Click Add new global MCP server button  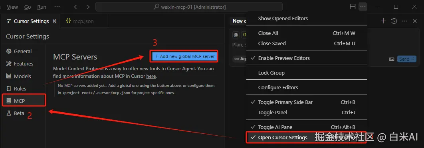click(x=185, y=56)
